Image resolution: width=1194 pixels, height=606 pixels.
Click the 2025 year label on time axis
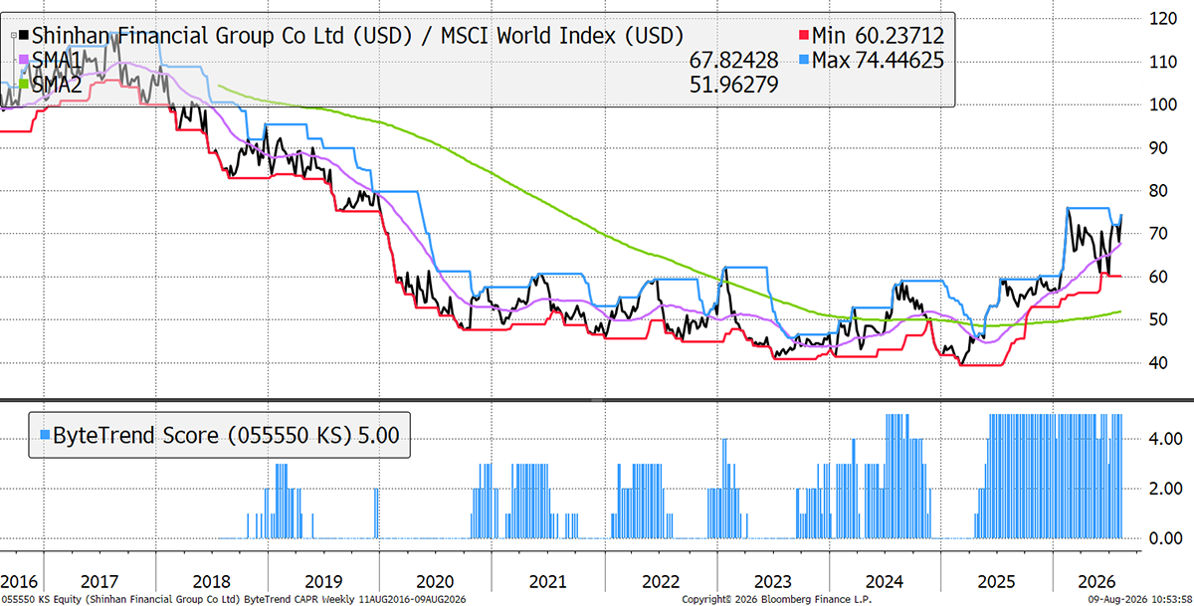coord(998,580)
